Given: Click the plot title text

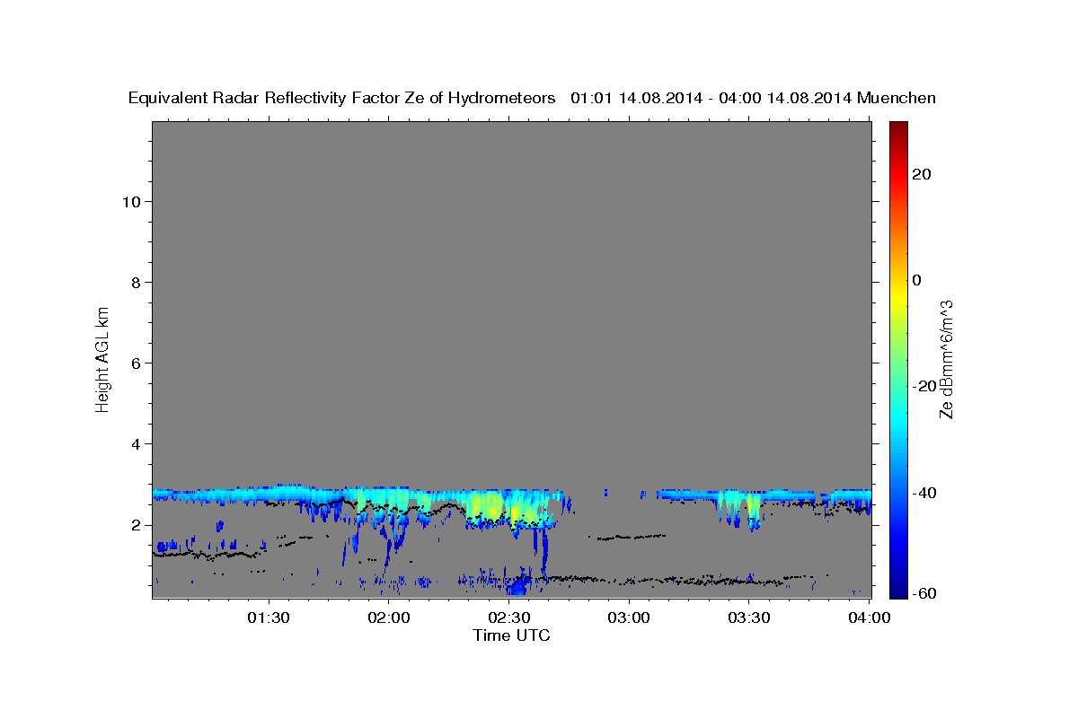Looking at the screenshot, I should 532,99.
